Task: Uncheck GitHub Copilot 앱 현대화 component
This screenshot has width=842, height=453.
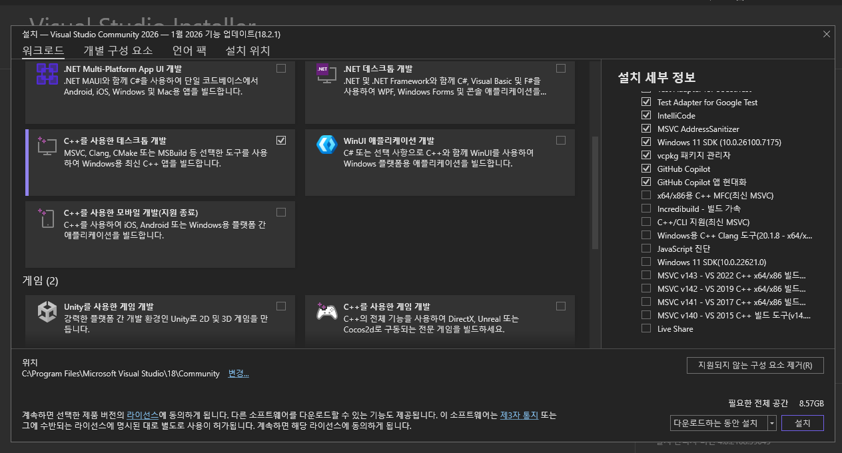Action: pyautogui.click(x=646, y=182)
